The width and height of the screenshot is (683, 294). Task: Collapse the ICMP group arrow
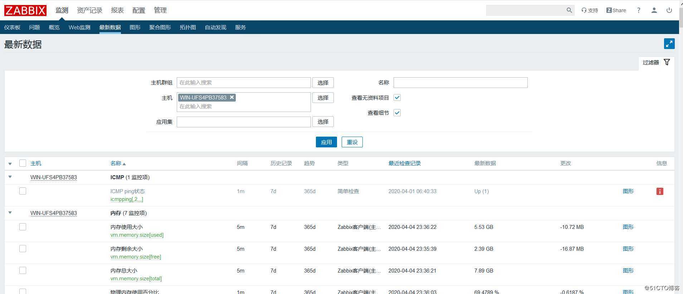[x=10, y=177]
